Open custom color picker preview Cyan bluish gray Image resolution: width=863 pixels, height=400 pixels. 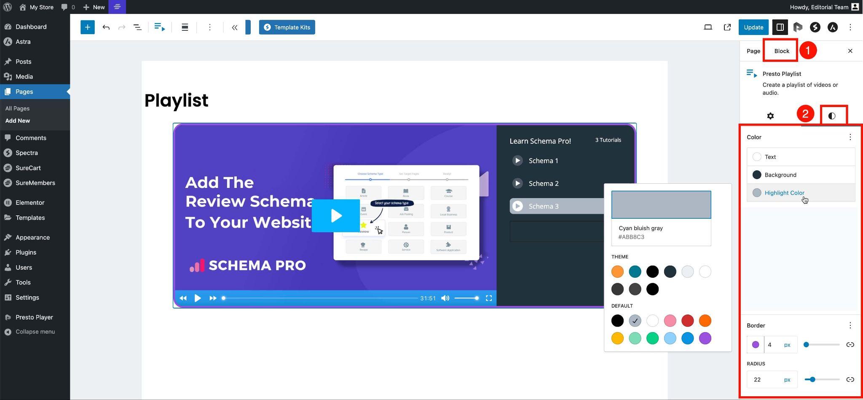[661, 205]
